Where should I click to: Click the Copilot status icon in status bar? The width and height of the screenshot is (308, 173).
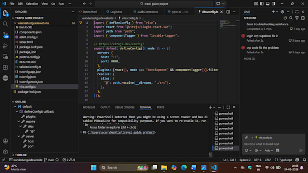tap(297, 160)
